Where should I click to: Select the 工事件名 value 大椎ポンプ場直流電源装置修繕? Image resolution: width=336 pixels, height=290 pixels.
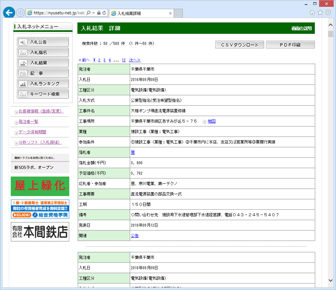pos(158,111)
